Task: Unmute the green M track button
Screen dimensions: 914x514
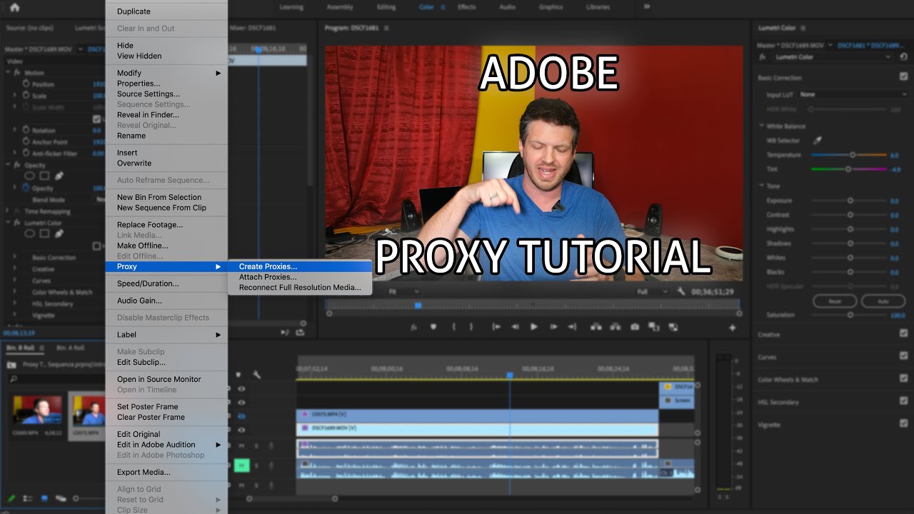Action: click(241, 465)
